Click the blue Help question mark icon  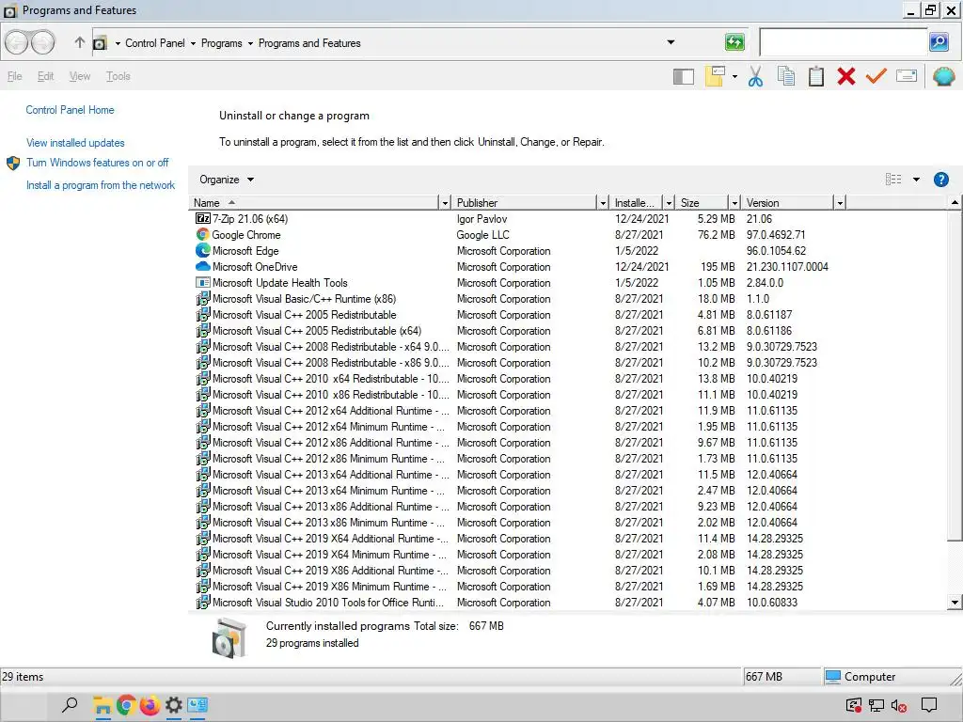tap(940, 180)
